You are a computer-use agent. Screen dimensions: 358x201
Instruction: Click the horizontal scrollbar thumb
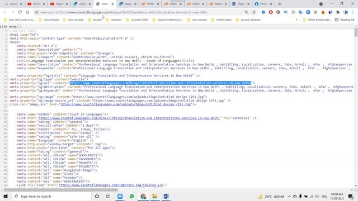click(61, 190)
